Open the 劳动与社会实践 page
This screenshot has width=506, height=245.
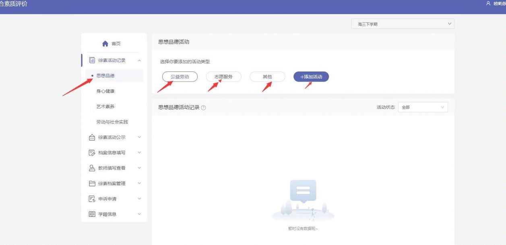click(x=112, y=121)
